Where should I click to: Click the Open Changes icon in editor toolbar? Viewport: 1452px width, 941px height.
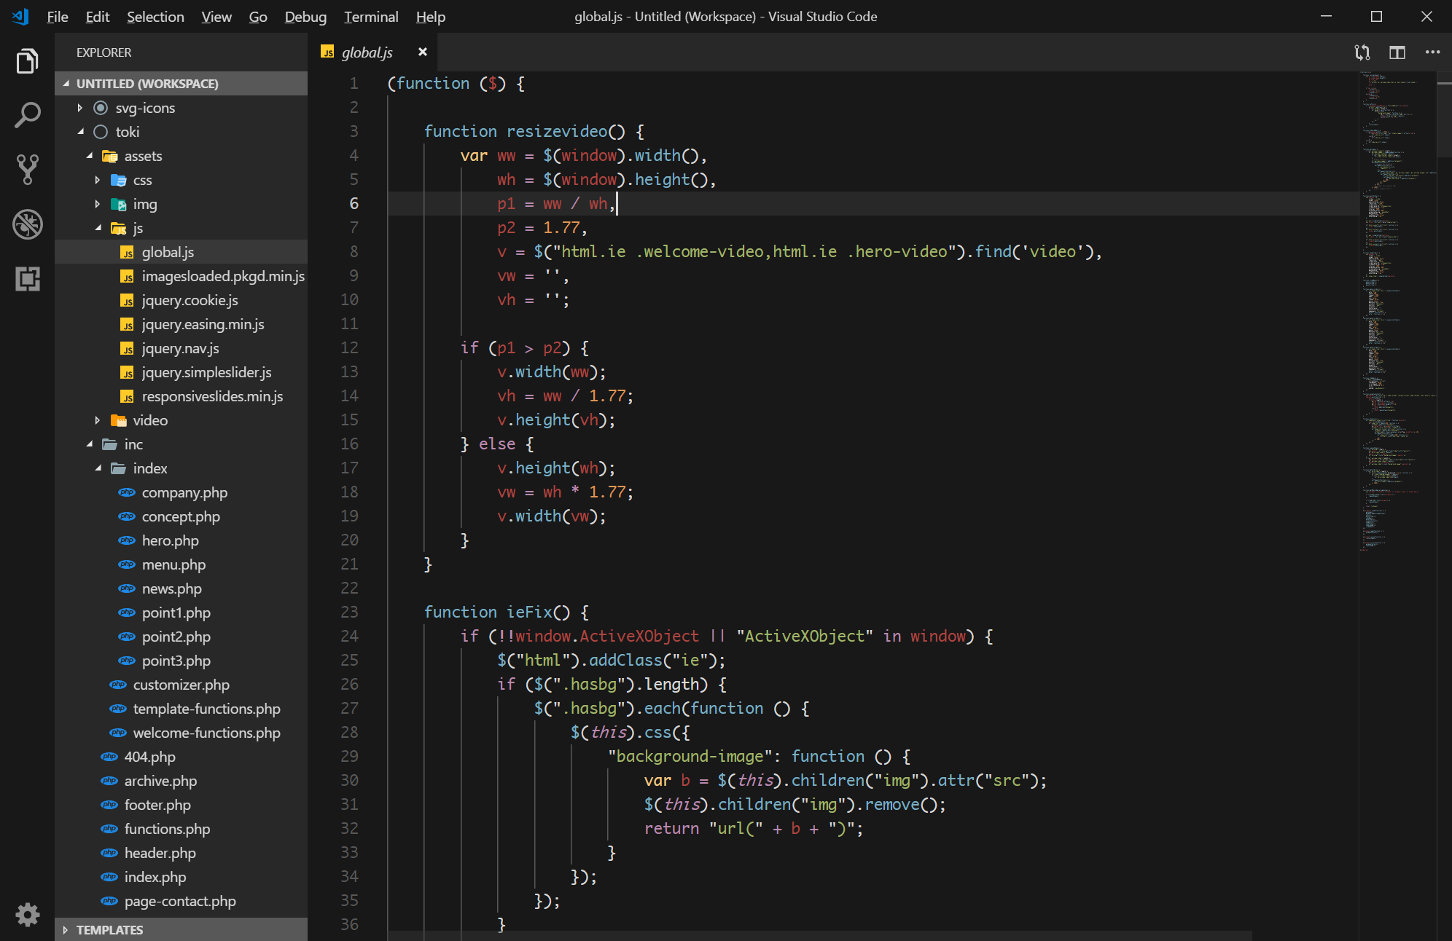(x=1362, y=52)
